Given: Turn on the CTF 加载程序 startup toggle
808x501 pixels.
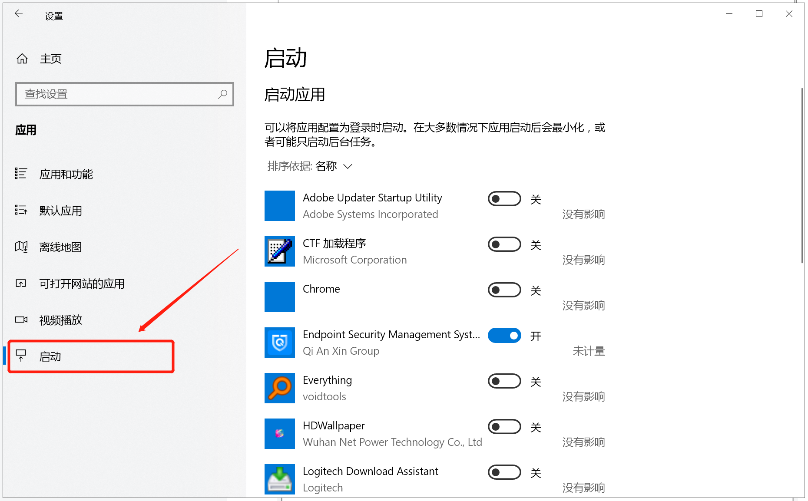Looking at the screenshot, I should (504, 244).
